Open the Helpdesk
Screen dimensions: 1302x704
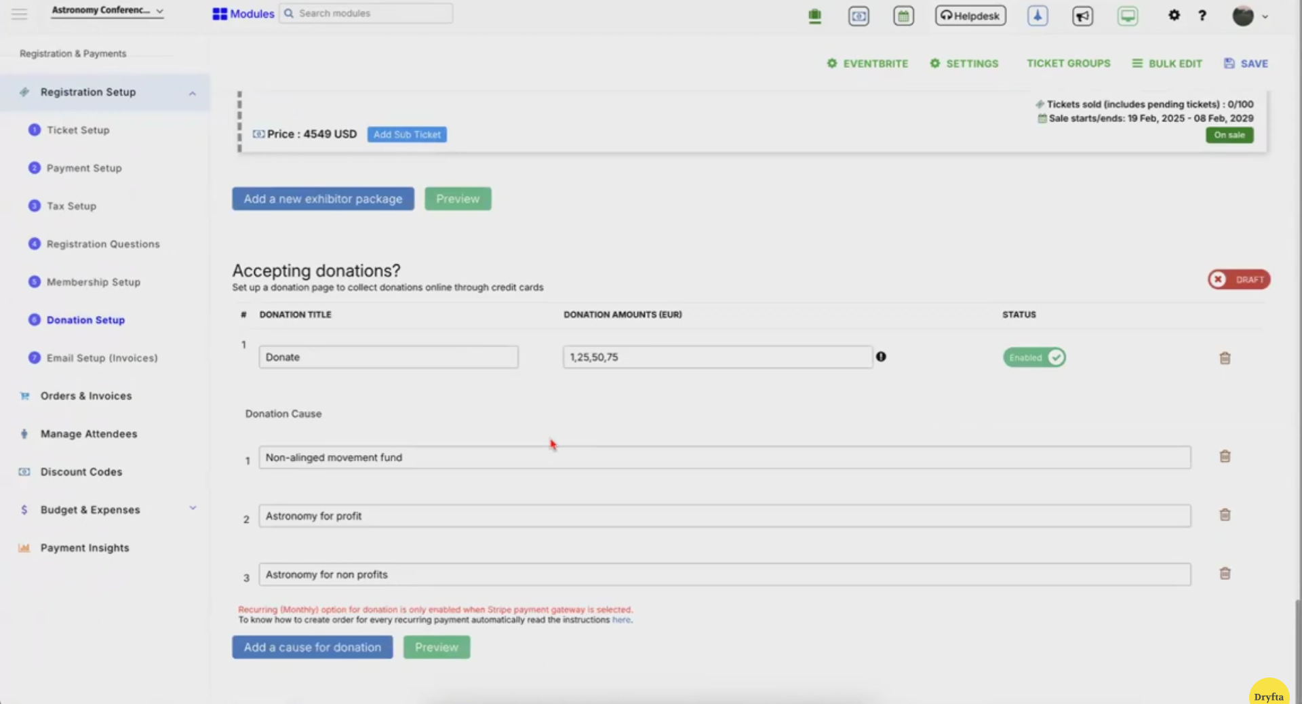point(970,16)
